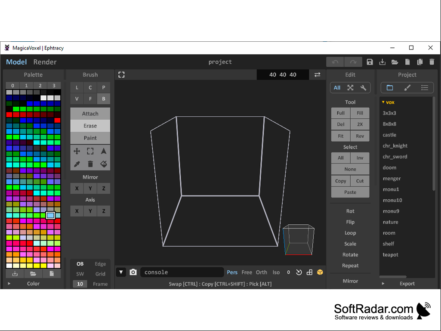Switch to the Render tab
Viewport: 441px width, 331px height.
(x=45, y=62)
